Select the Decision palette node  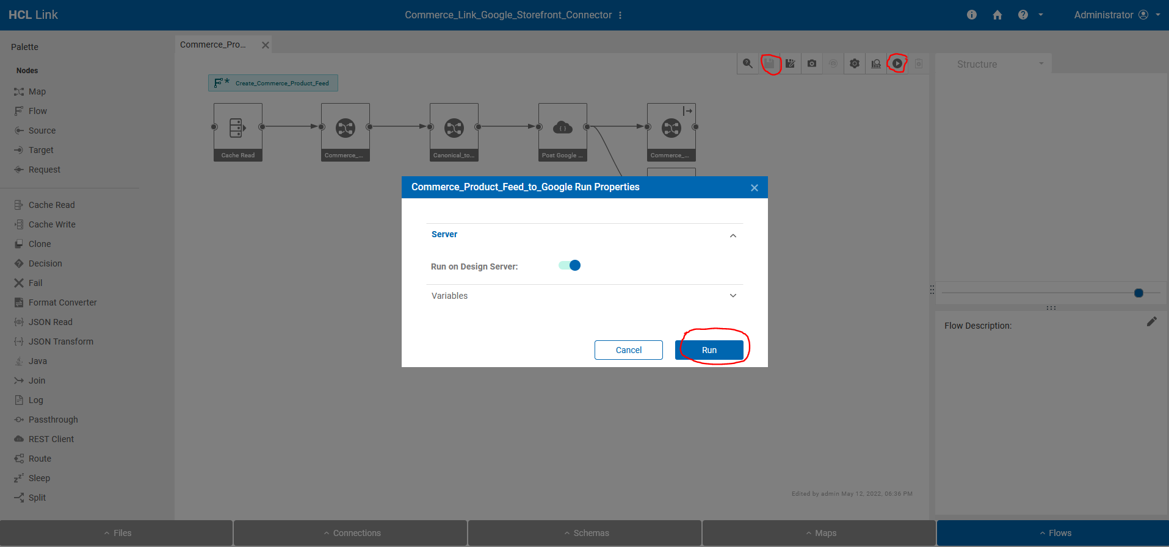coord(38,263)
